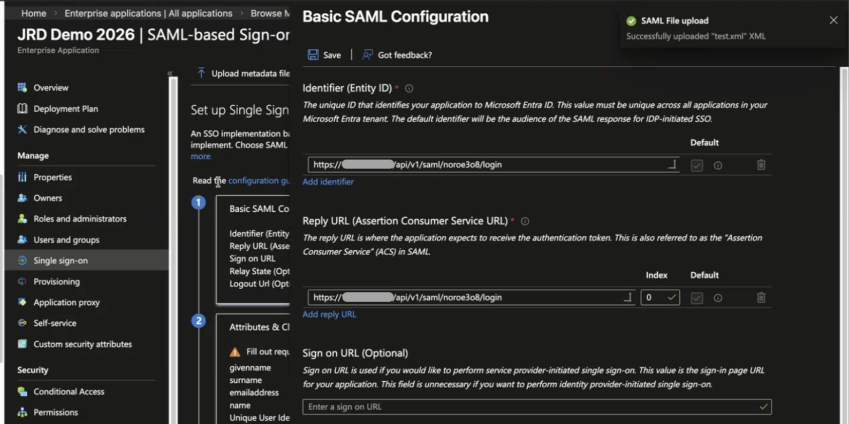Delete the reply URL row using its trash icon
The width and height of the screenshot is (849, 424).
(761, 297)
